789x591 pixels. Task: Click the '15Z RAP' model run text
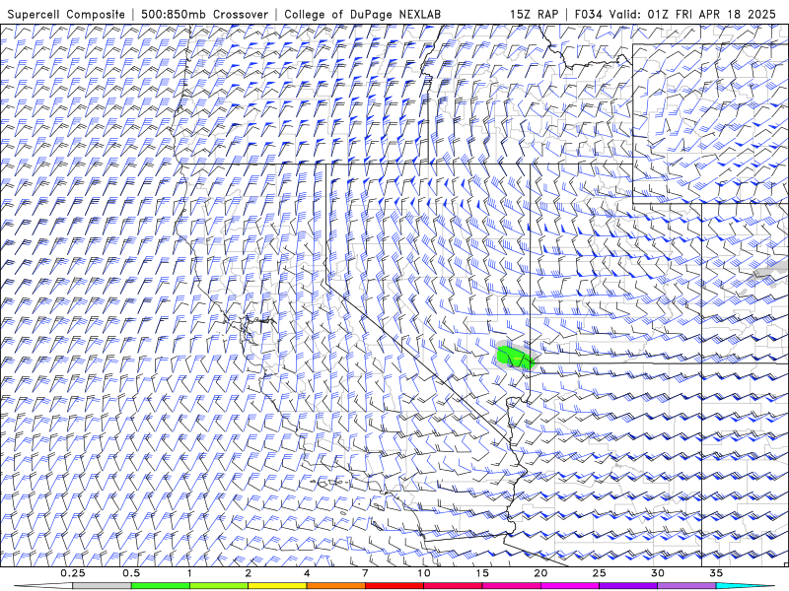534,14
